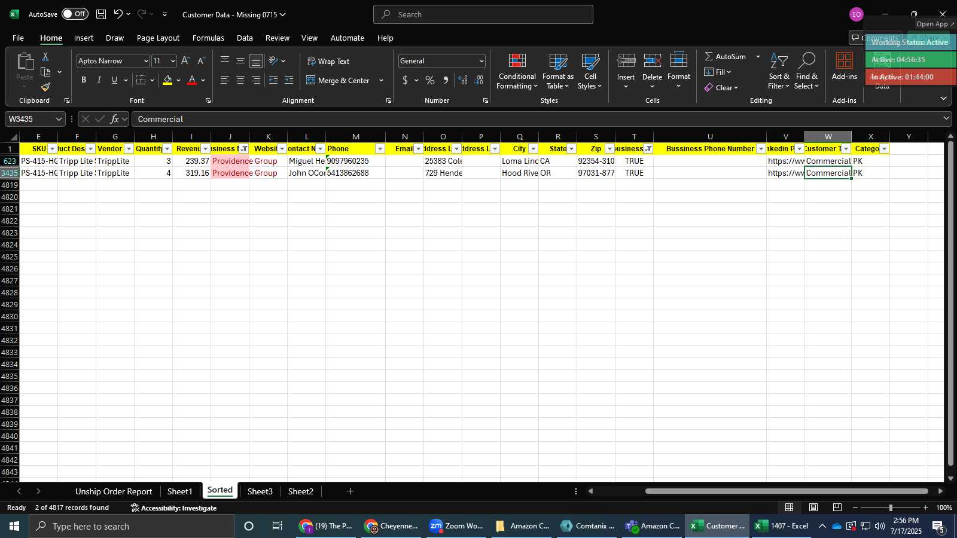
Task: Expand Merge & Center dropdown arrow
Action: pos(381,80)
